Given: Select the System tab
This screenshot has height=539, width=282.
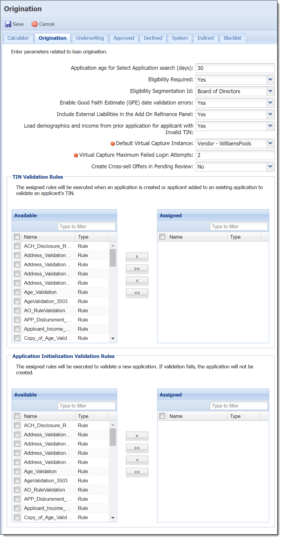Looking at the screenshot, I should pyautogui.click(x=180, y=38).
